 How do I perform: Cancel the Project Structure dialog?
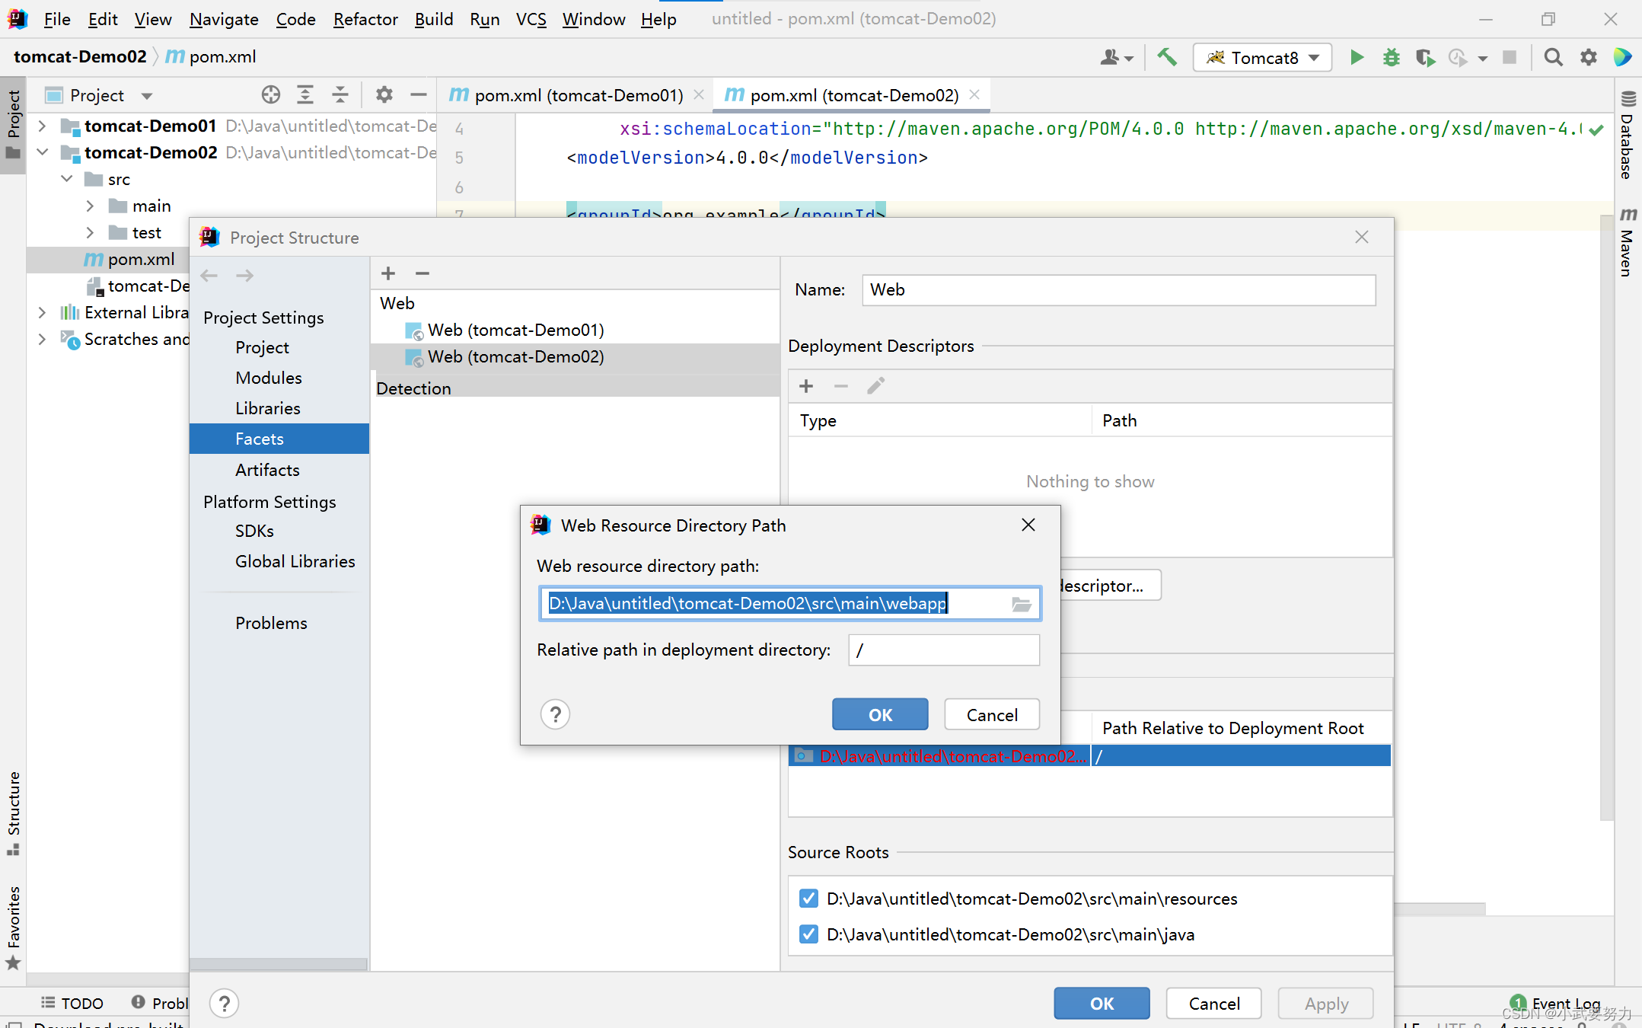point(1213,1004)
